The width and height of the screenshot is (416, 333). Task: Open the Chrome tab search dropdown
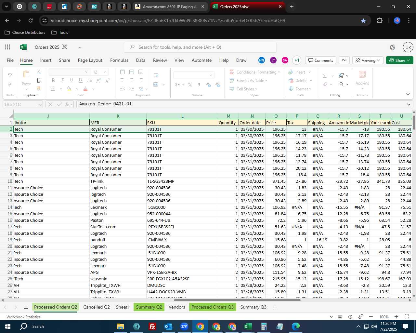coord(6,7)
